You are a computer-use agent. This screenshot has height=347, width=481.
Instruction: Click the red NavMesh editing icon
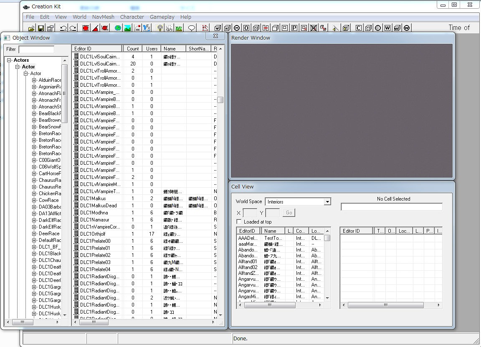(x=205, y=28)
